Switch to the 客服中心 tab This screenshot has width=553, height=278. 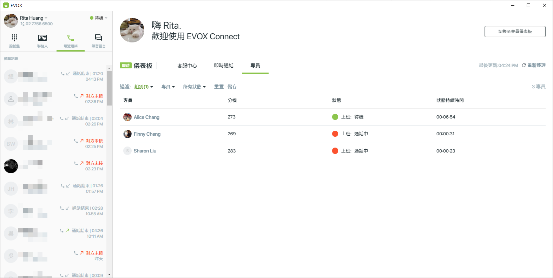pos(187,66)
